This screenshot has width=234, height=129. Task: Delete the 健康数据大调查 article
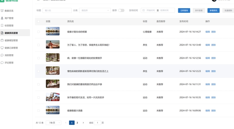click(214, 111)
